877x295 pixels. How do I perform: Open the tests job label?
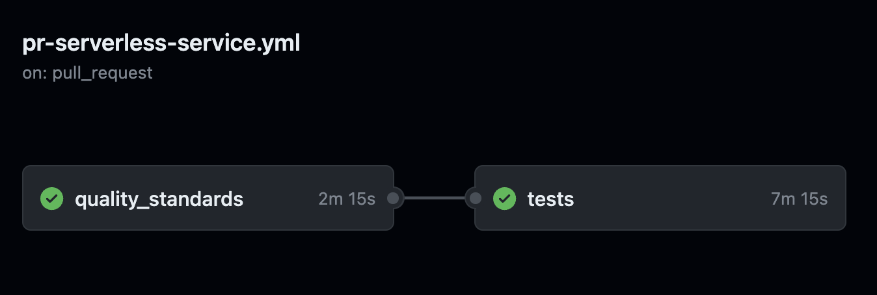coord(550,199)
